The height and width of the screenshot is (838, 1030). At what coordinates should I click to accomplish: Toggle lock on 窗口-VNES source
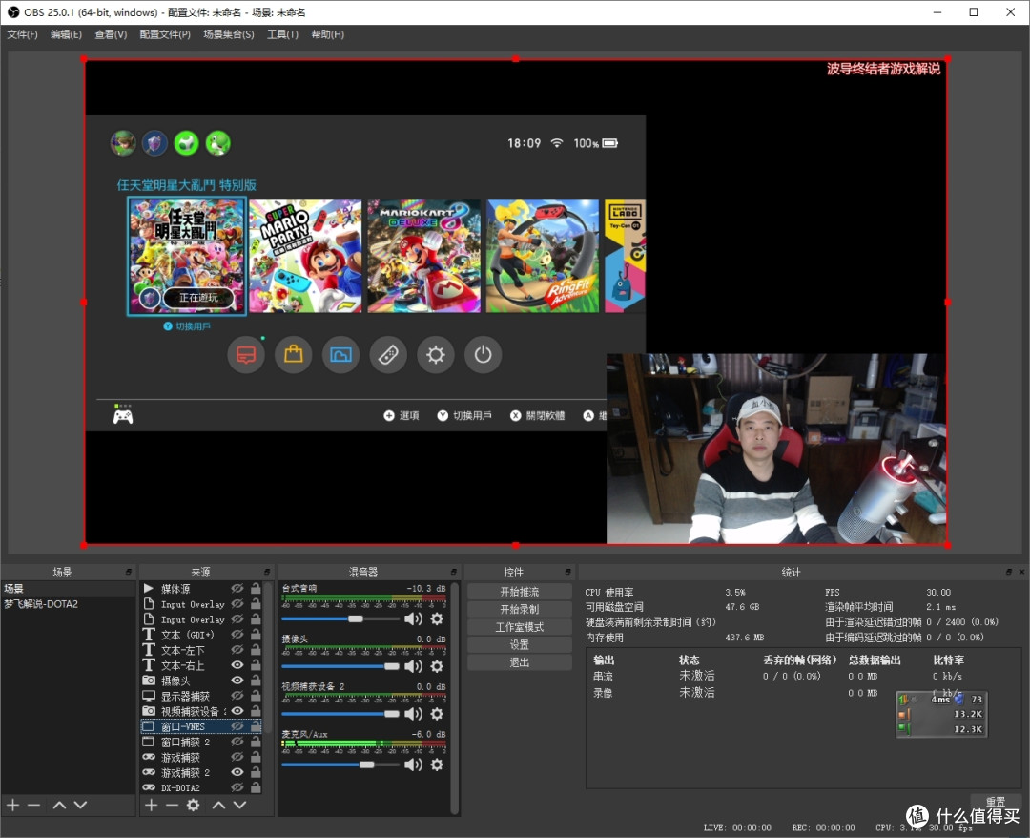tap(257, 726)
